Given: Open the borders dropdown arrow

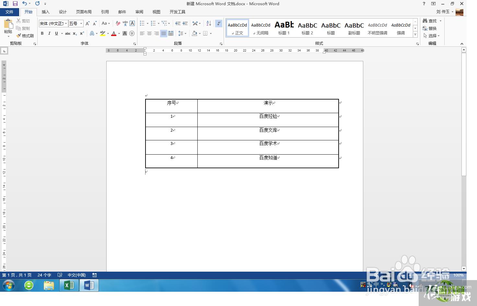Looking at the screenshot, I should pyautogui.click(x=211, y=33).
